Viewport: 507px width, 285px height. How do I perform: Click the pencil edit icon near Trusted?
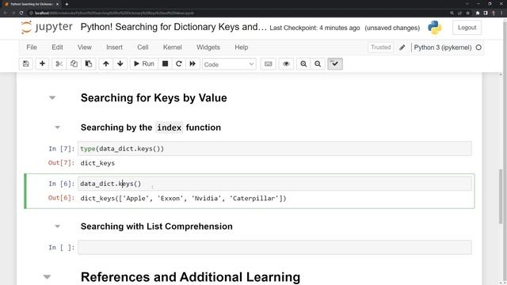(x=402, y=47)
